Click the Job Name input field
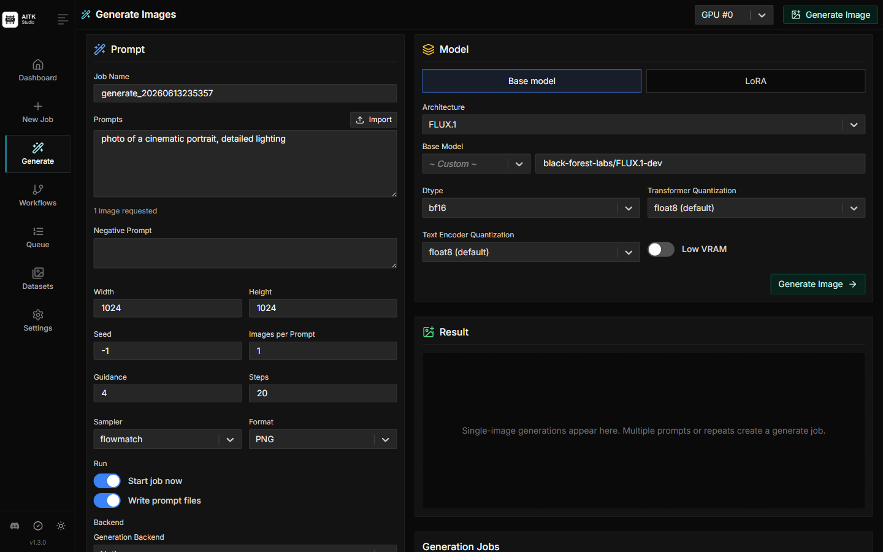This screenshot has height=552, width=883. pos(245,93)
